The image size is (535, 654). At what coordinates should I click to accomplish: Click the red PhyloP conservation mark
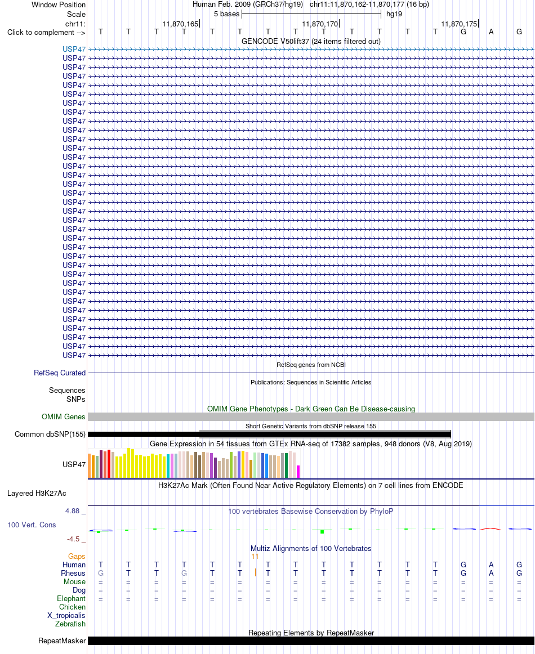click(491, 529)
